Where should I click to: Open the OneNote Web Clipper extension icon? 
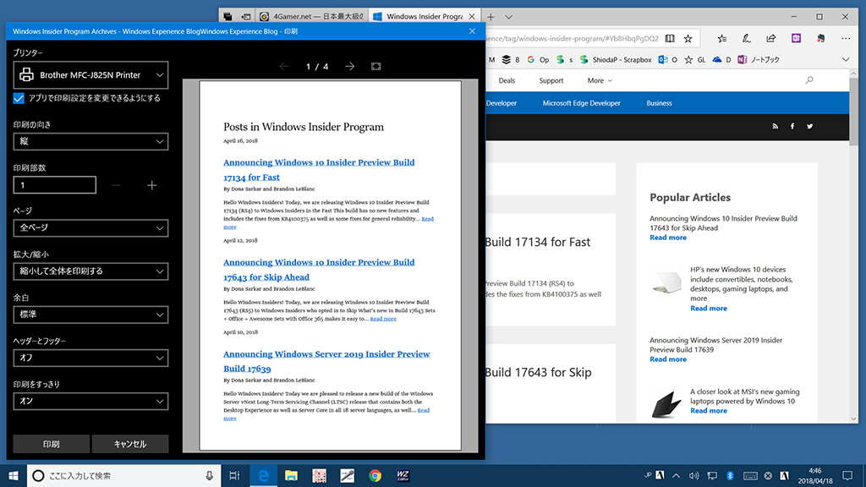click(x=796, y=39)
